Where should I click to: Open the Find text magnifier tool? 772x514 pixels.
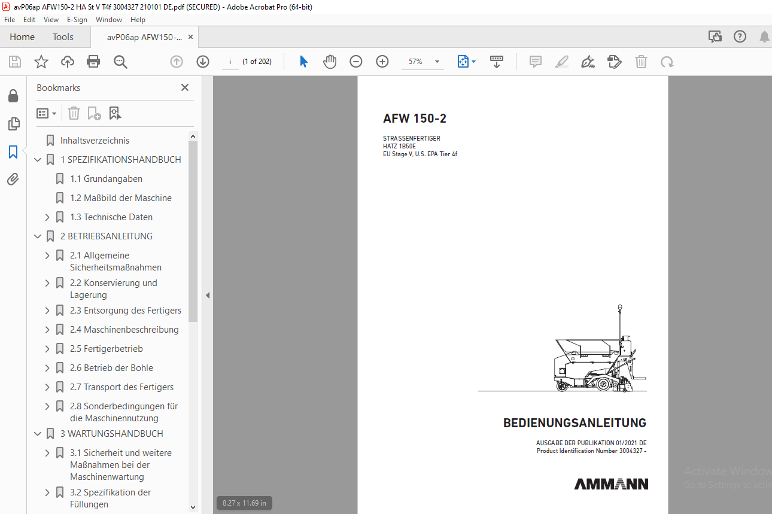[120, 62]
